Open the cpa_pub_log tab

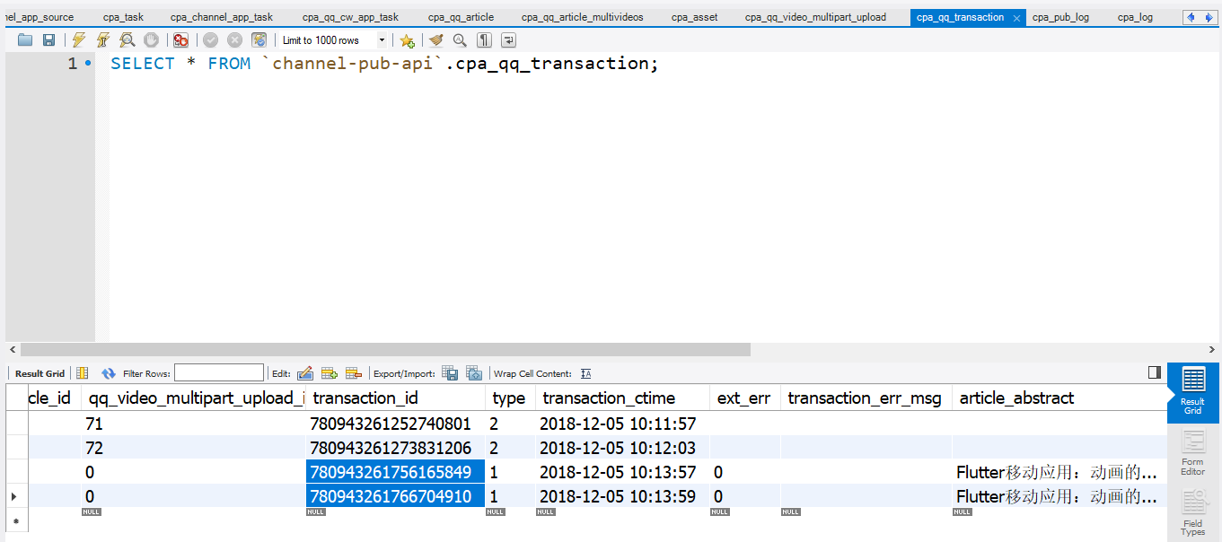(1060, 17)
